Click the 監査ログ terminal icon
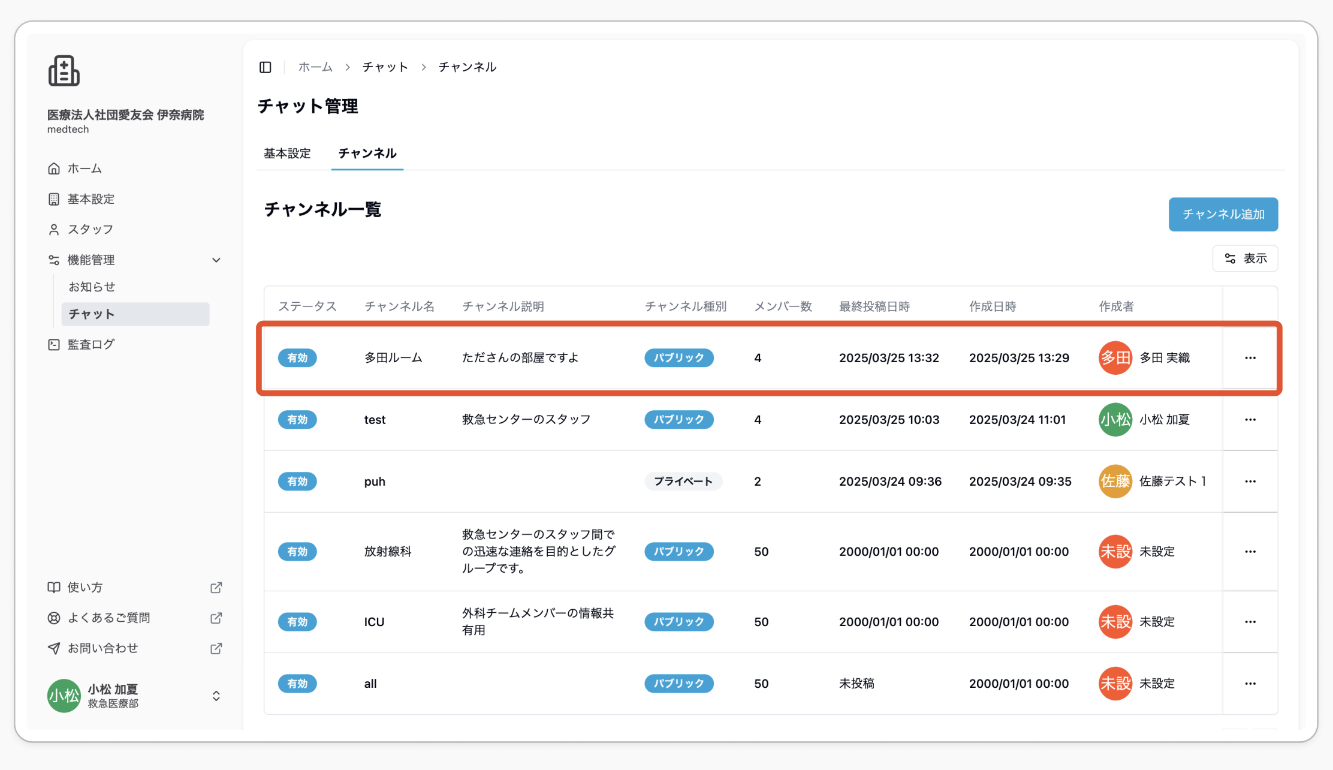 [54, 344]
